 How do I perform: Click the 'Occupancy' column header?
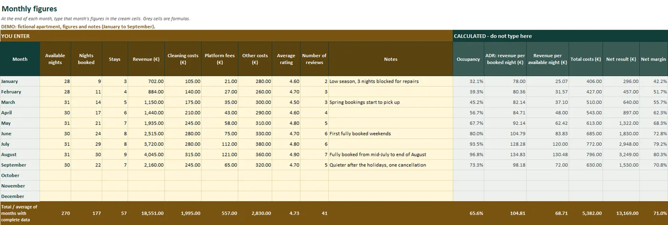[x=468, y=59]
